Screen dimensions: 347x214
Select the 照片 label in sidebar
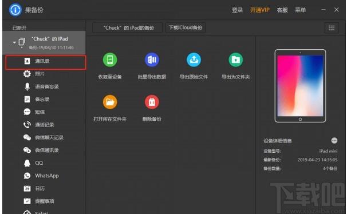click(40, 74)
